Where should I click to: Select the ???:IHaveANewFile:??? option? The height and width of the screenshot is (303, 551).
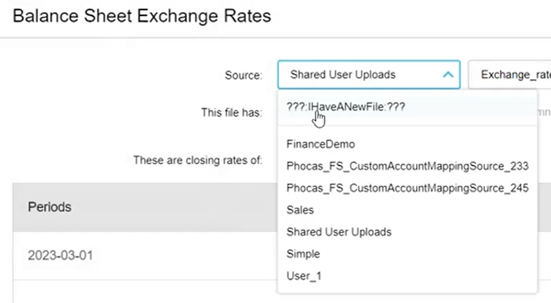coord(346,107)
